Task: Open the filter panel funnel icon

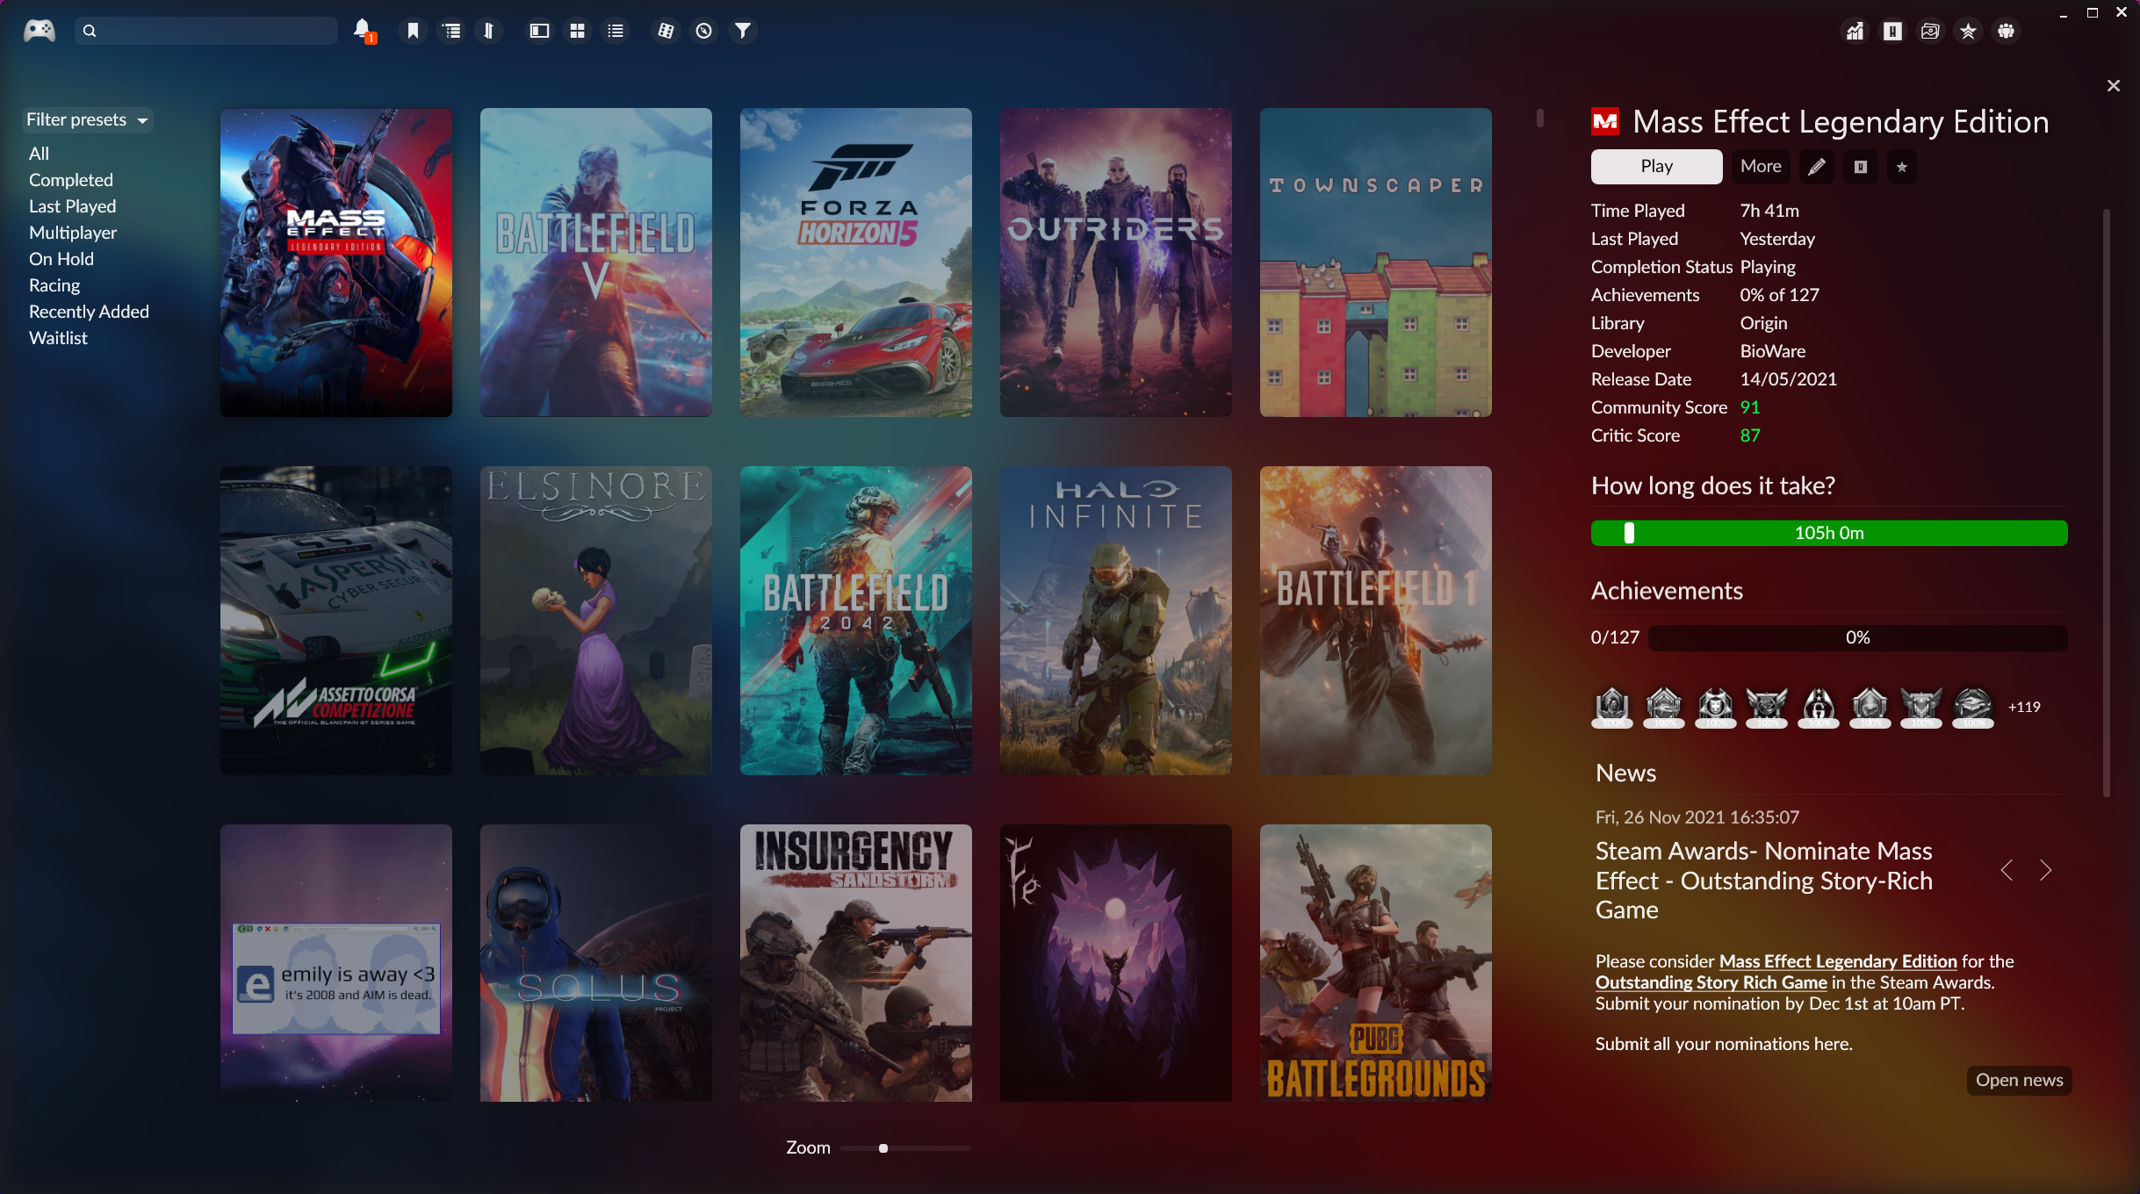Action: click(x=743, y=31)
